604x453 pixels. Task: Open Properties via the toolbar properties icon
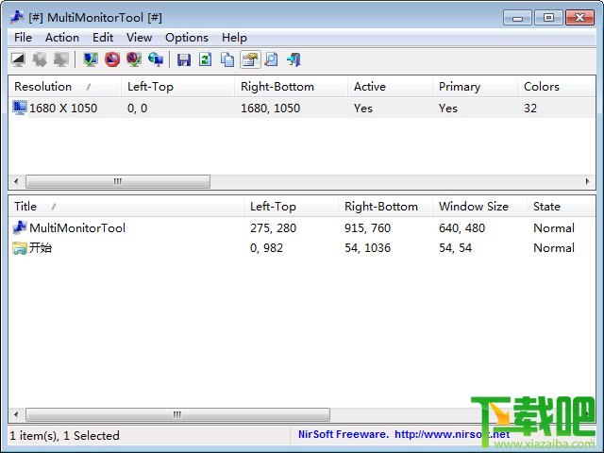click(250, 59)
